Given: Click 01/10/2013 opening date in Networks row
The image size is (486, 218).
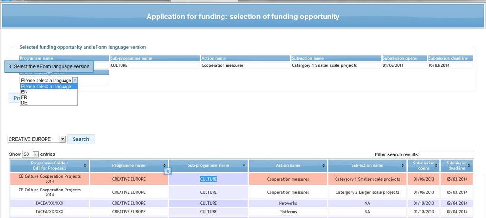Looking at the screenshot, I should click(423, 203).
